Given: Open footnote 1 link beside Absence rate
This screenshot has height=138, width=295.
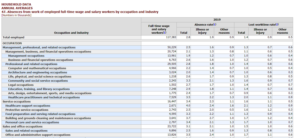Looking at the screenshot, I should [x=215, y=24].
